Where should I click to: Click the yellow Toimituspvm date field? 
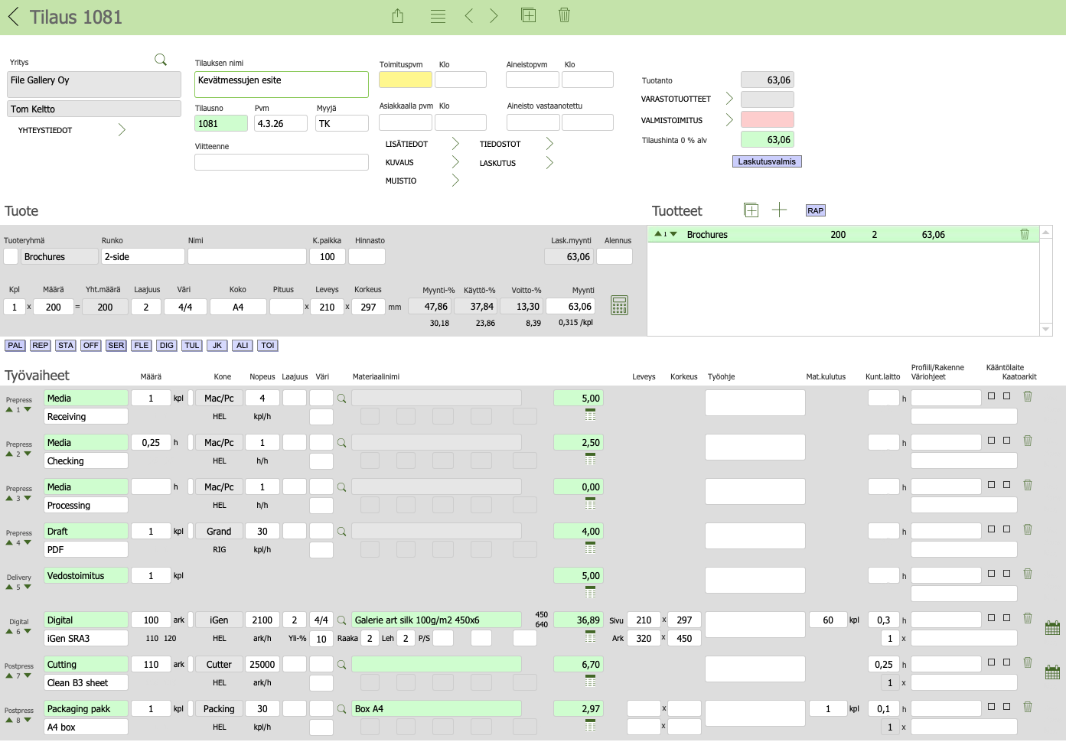click(406, 80)
